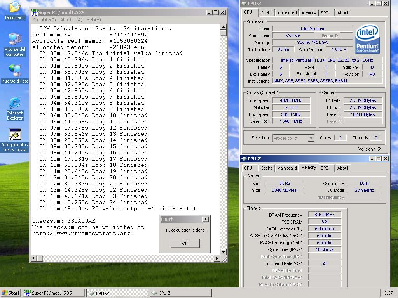Screen dimensions: 398x298
Task: Click Specification field Intel Pentium Dual E2220
Action: tap(327, 60)
